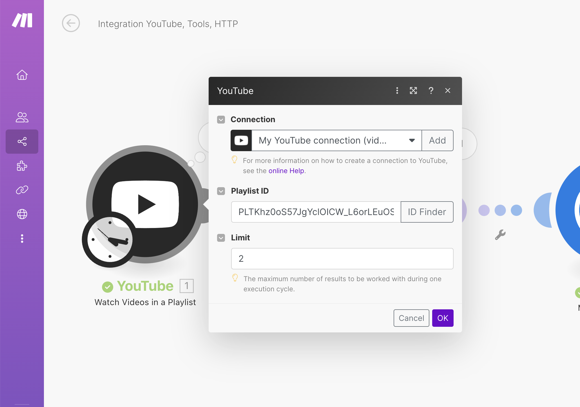Close the YouTube dialog
Image resolution: width=580 pixels, height=407 pixels.
point(448,91)
